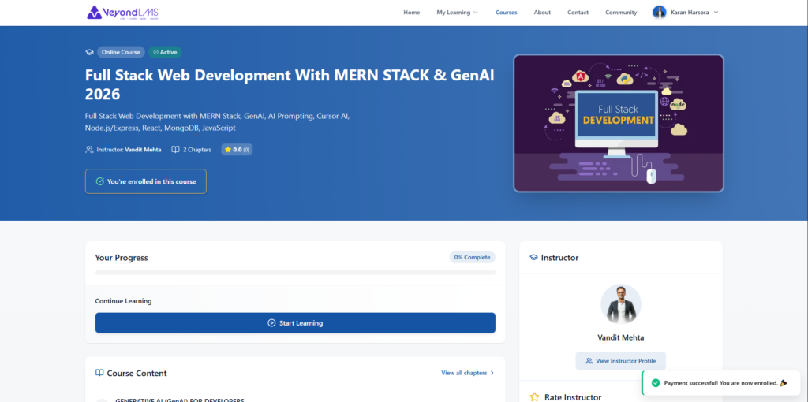Viewport: 808px width, 402px height.
Task: Click the play icon in Start Learning
Action: point(271,322)
